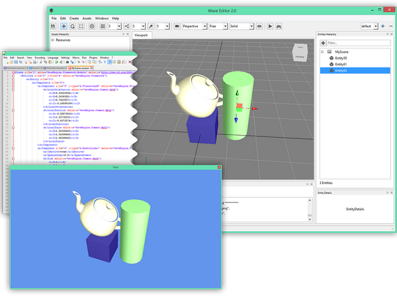The image size is (397, 296).
Task: Click the blue Z-axis gizmo arrow
Action: click(236, 119)
